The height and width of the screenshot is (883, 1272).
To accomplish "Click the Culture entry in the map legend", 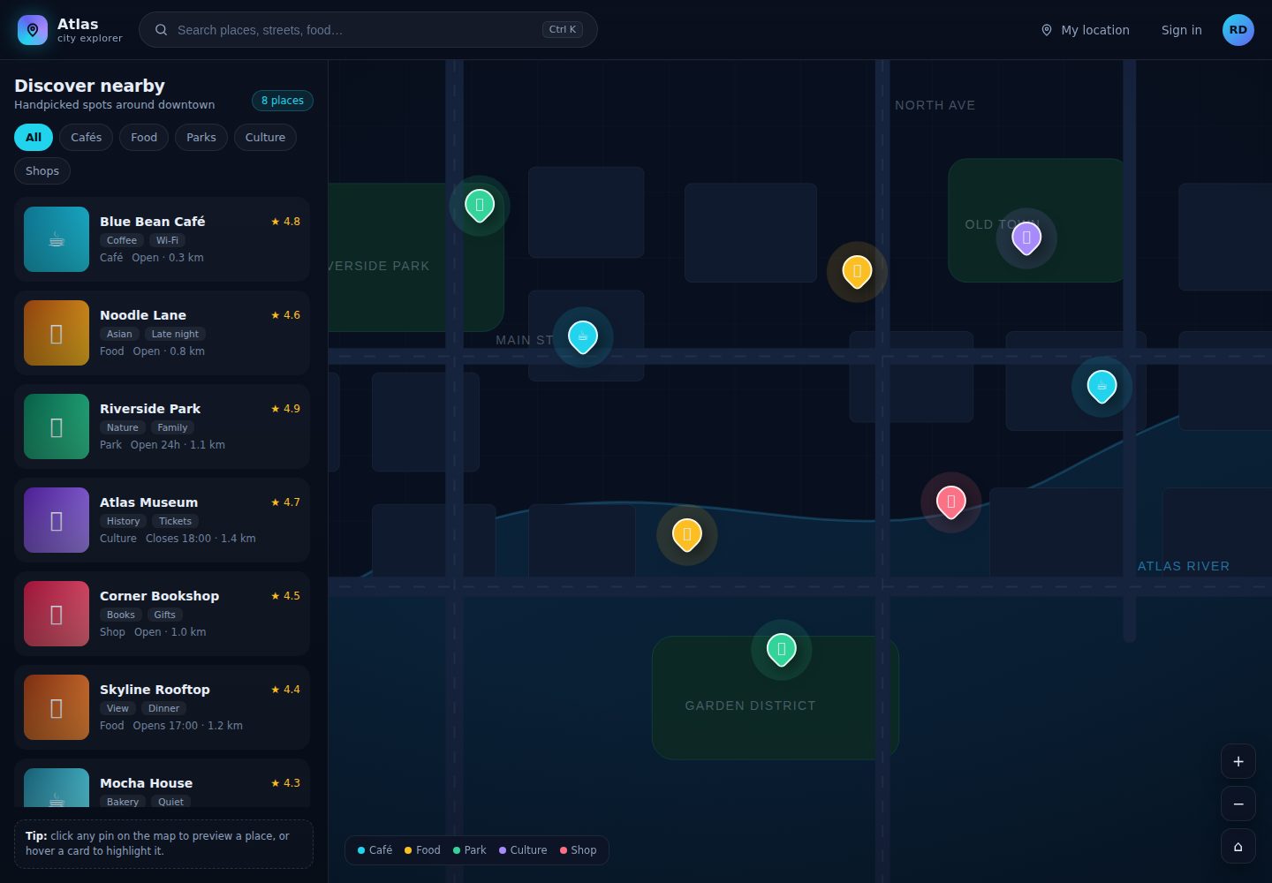I will click(x=523, y=850).
